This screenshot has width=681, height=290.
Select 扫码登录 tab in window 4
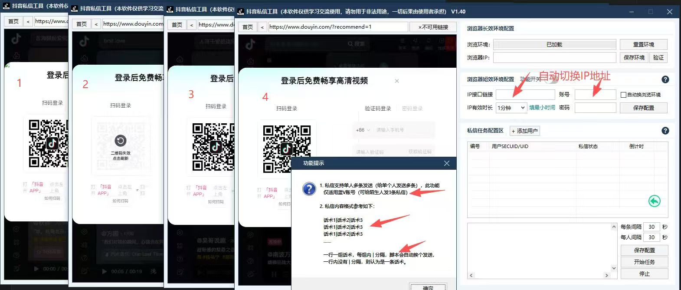pos(287,109)
